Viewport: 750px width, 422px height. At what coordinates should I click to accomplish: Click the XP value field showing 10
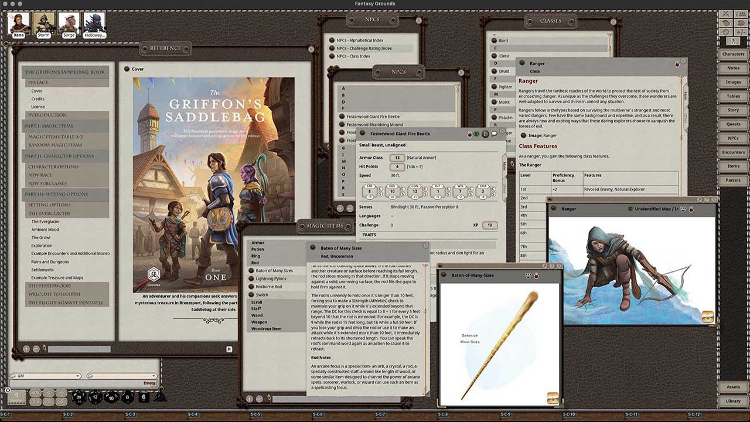pyautogui.click(x=489, y=225)
